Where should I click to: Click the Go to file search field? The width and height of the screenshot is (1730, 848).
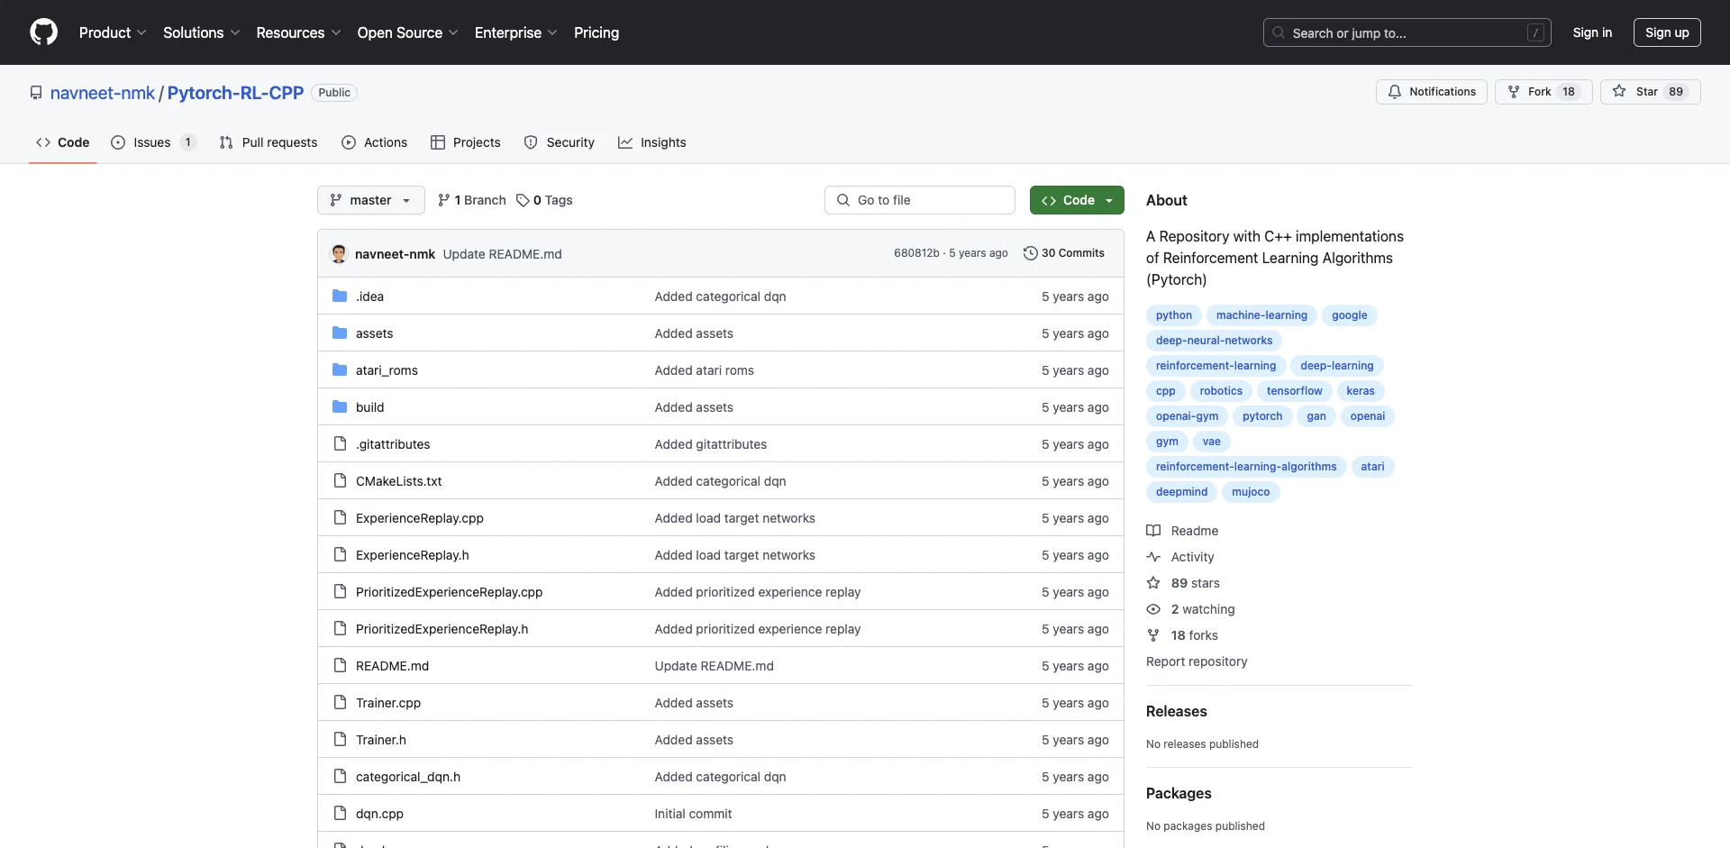point(919,200)
